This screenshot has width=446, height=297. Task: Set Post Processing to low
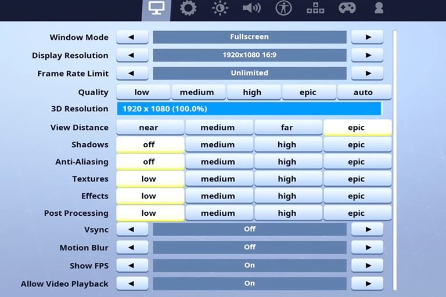pos(150,213)
